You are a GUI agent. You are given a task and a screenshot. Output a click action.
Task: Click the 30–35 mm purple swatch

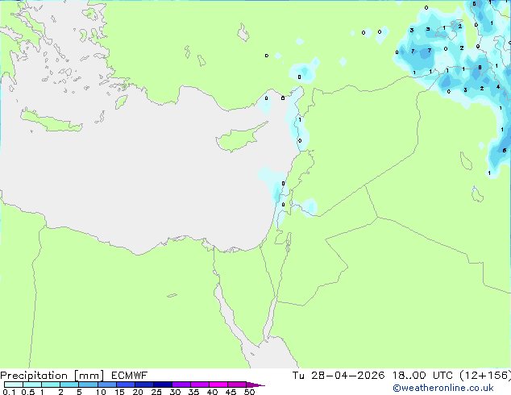click(181, 385)
